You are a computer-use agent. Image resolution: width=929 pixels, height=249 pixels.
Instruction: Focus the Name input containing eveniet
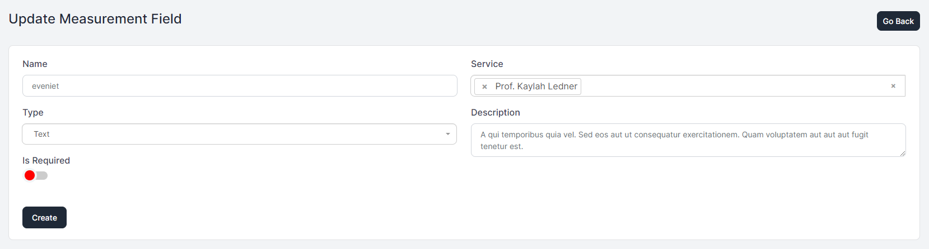(x=240, y=86)
